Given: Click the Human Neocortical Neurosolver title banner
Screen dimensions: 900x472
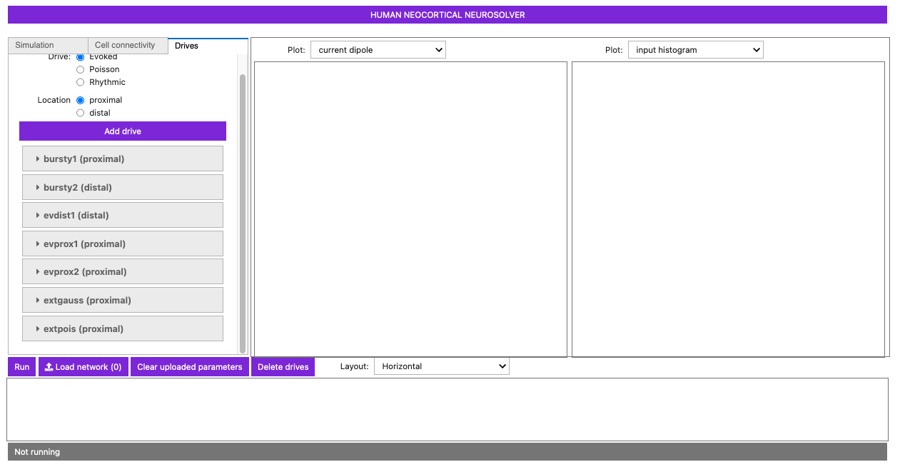Looking at the screenshot, I should coord(448,15).
